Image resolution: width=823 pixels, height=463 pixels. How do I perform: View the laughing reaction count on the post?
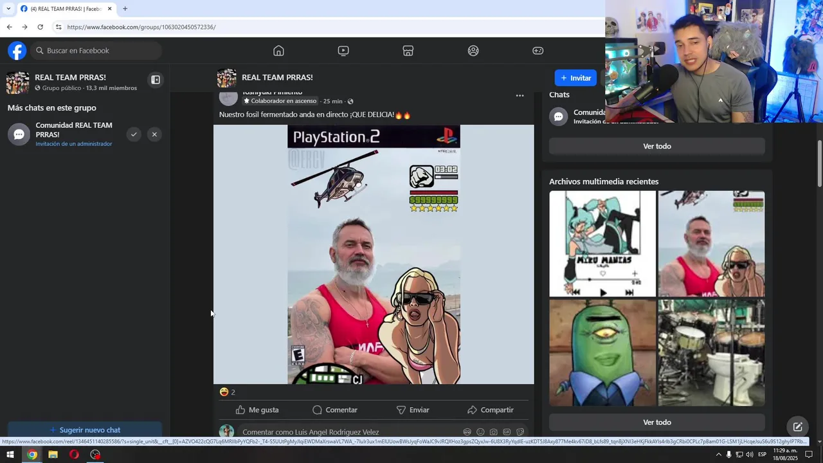[x=228, y=392]
